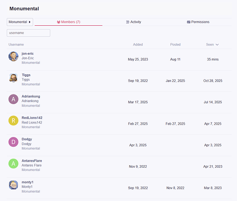Select the Members (7) tab
Image resolution: width=237 pixels, height=201 pixels.
coord(69,22)
